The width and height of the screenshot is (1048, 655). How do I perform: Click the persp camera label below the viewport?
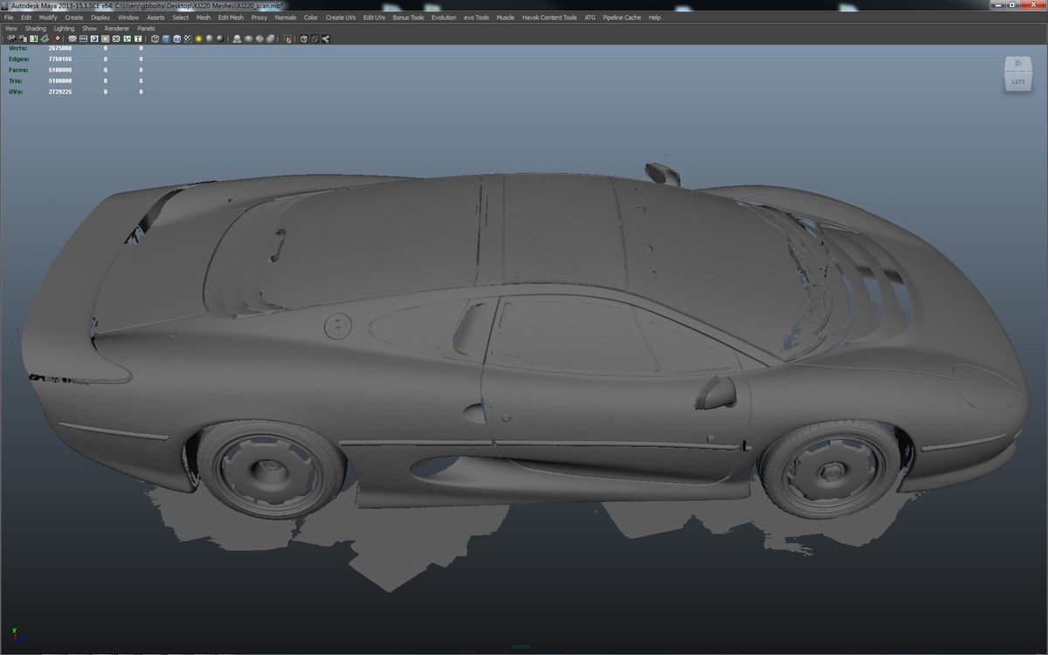521,646
